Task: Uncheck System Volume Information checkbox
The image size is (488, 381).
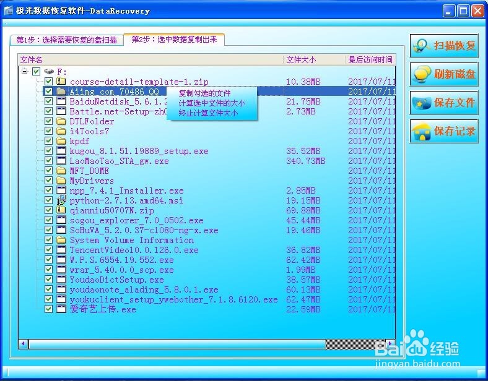Action: (48, 240)
